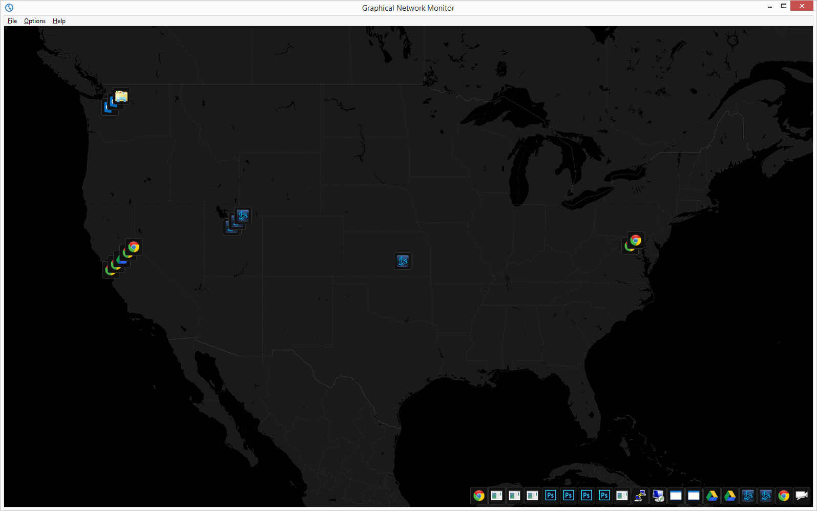
Task: Select the topmost Battle.net icon in the Utah stack
Action: pyautogui.click(x=243, y=216)
